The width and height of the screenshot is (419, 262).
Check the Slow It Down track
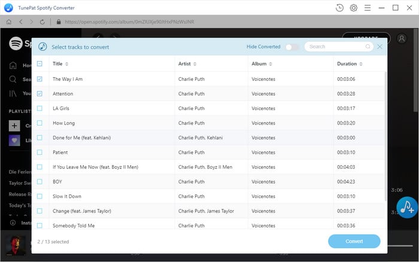[x=40, y=196]
